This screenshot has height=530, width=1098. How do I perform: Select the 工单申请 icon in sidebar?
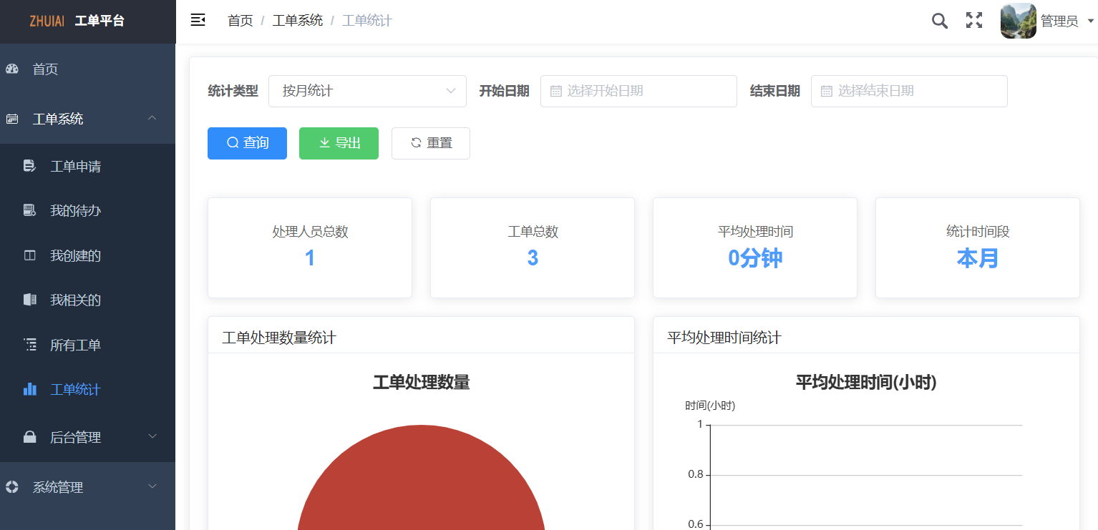pyautogui.click(x=29, y=165)
